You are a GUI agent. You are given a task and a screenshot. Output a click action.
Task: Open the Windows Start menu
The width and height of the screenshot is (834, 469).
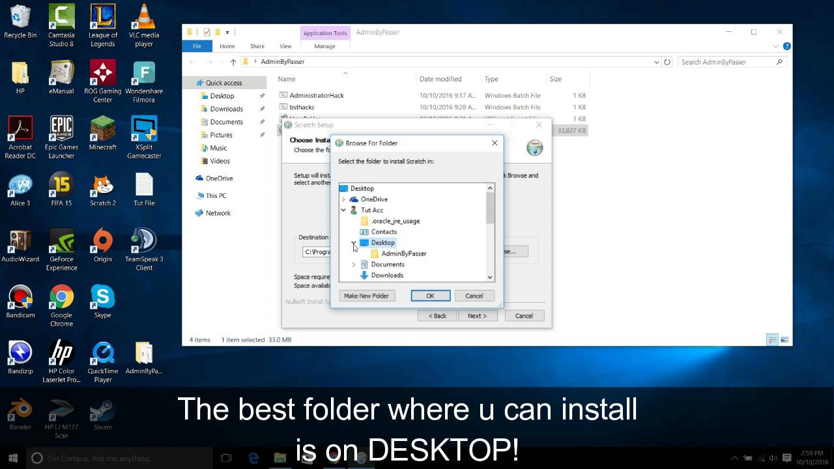point(13,458)
